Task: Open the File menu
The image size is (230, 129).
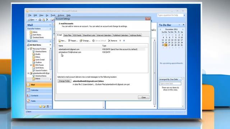Action: pos(30,15)
